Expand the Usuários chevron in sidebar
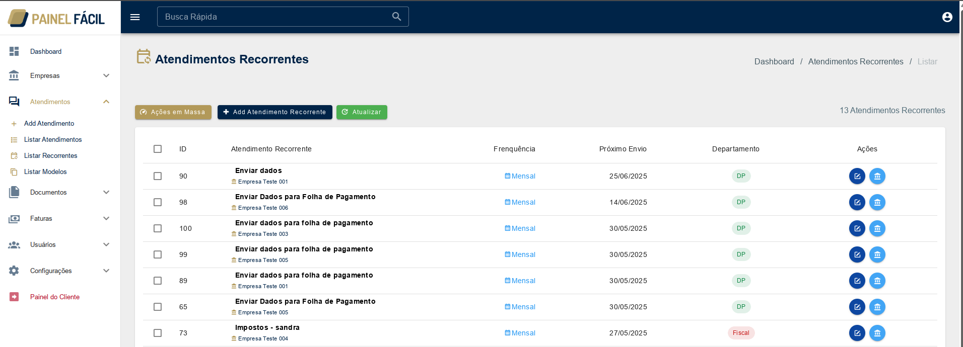963x347 pixels. pos(106,244)
